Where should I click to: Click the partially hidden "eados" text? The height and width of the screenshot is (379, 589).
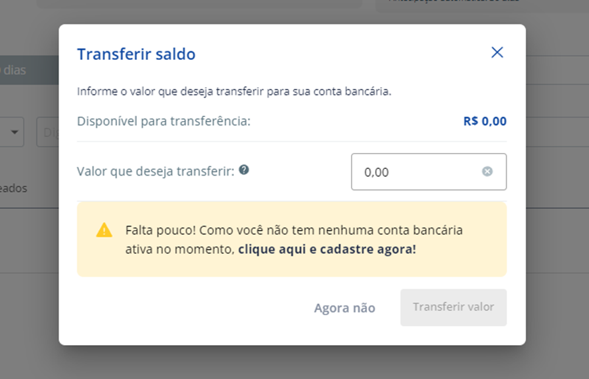tap(15, 188)
